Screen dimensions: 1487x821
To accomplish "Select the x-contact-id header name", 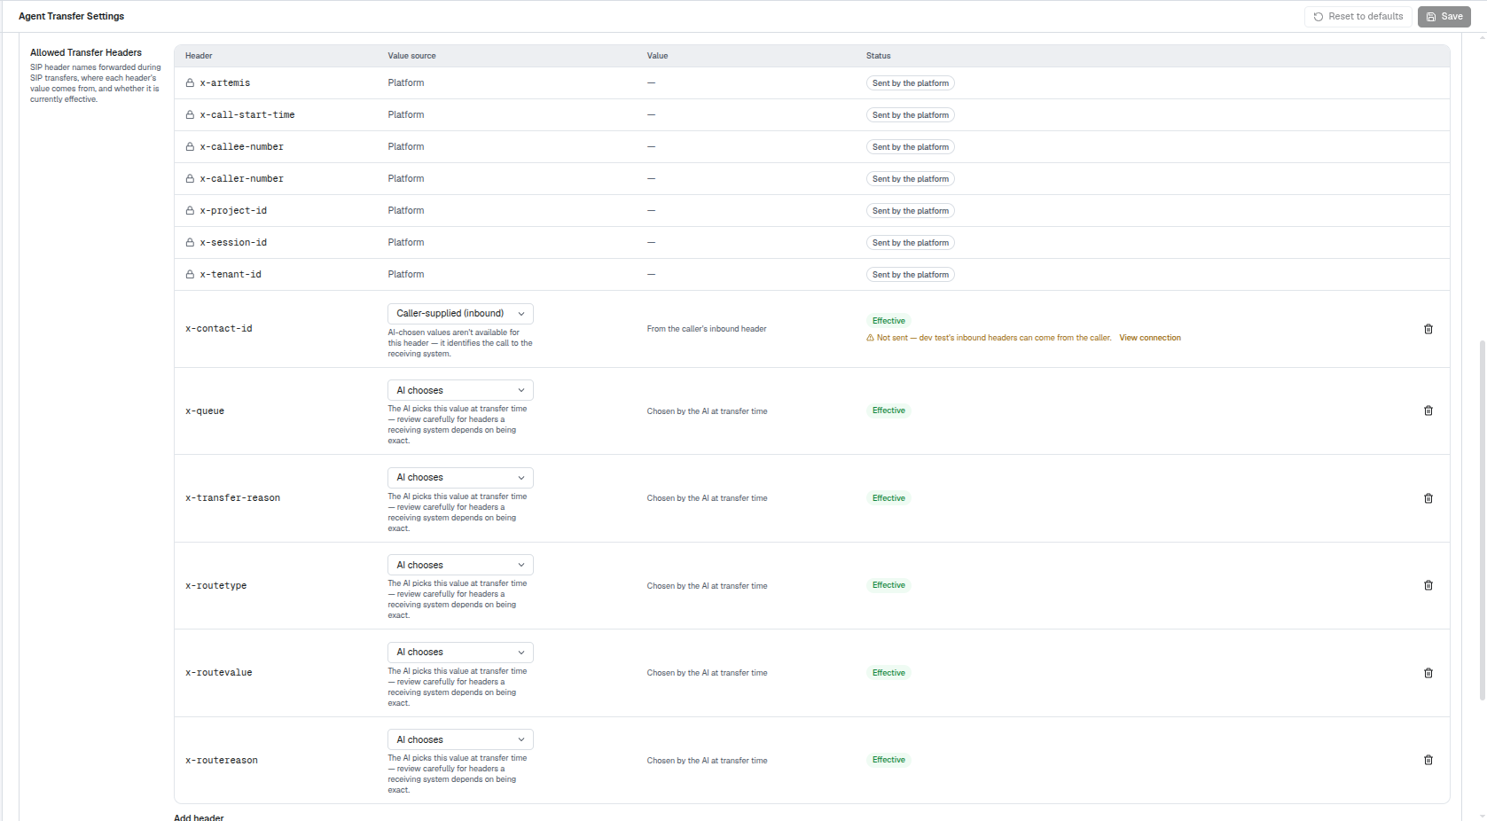I will coord(218,329).
